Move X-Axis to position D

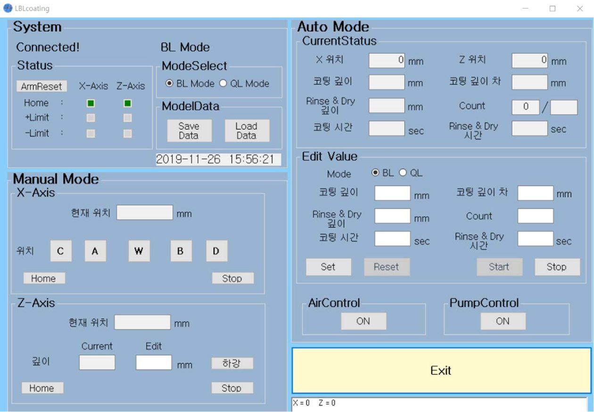pyautogui.click(x=216, y=251)
